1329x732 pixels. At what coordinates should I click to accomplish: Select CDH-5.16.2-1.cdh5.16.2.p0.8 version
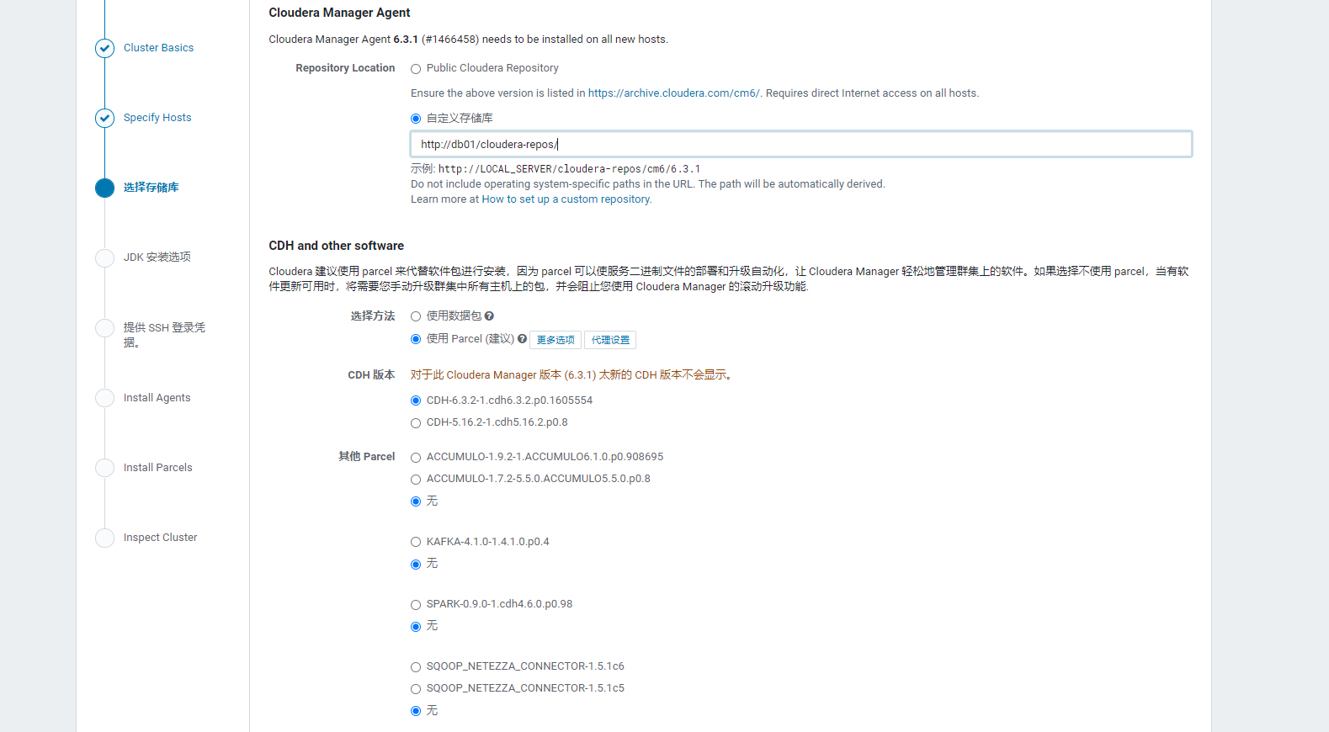coord(416,423)
